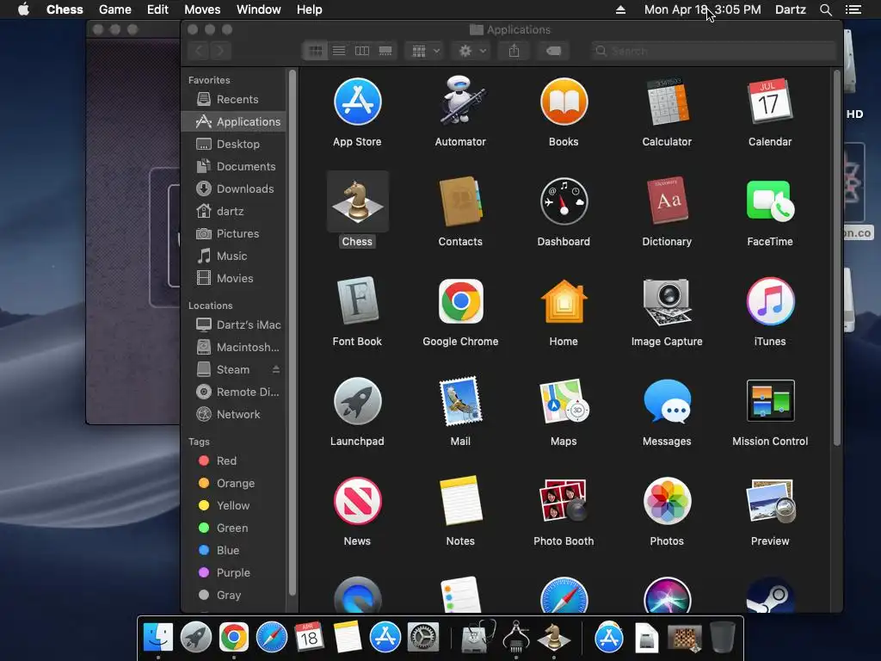Click the Edit Tags toolbar button

click(553, 51)
